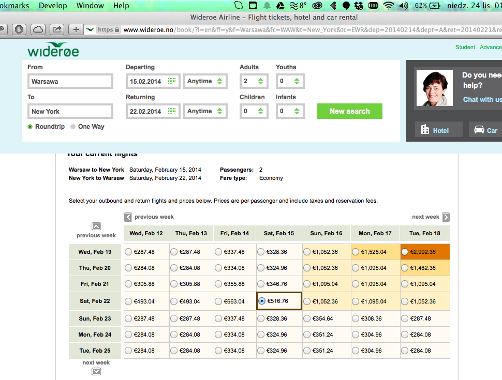
Task: Open the Creative Cloud menu bar icon
Action: pyautogui.click(x=317, y=6)
